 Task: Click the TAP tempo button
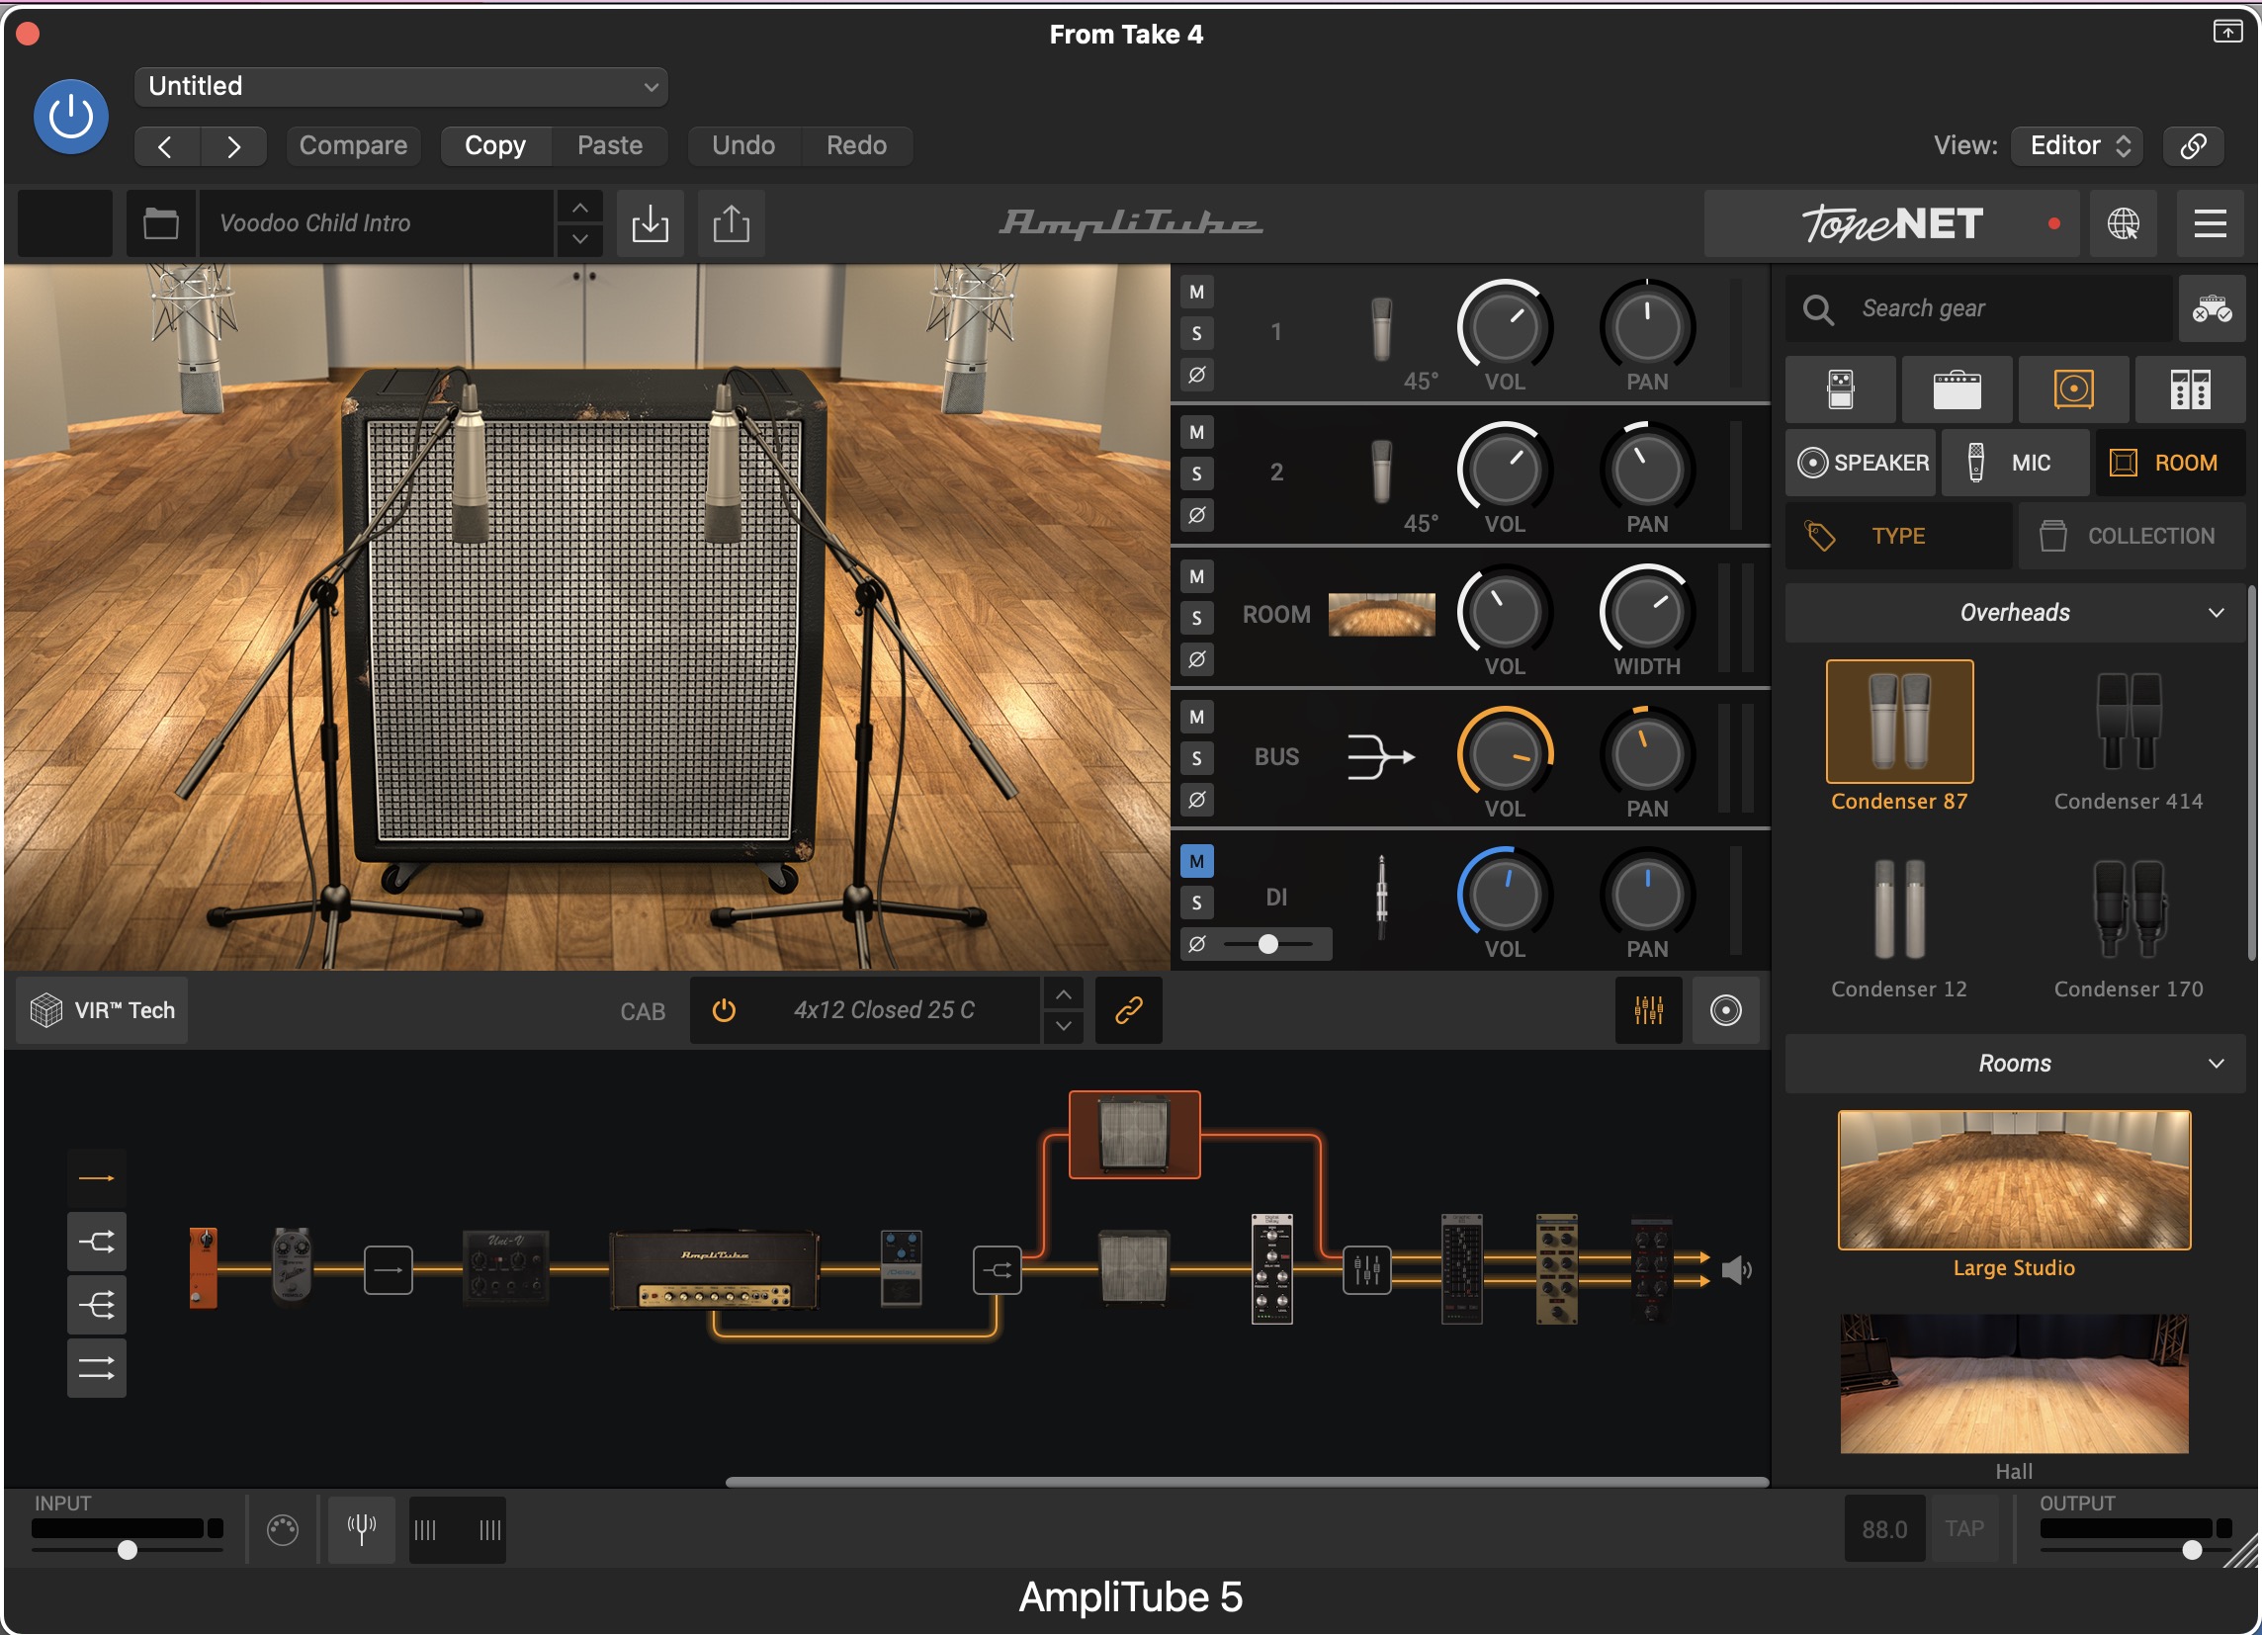(1963, 1529)
